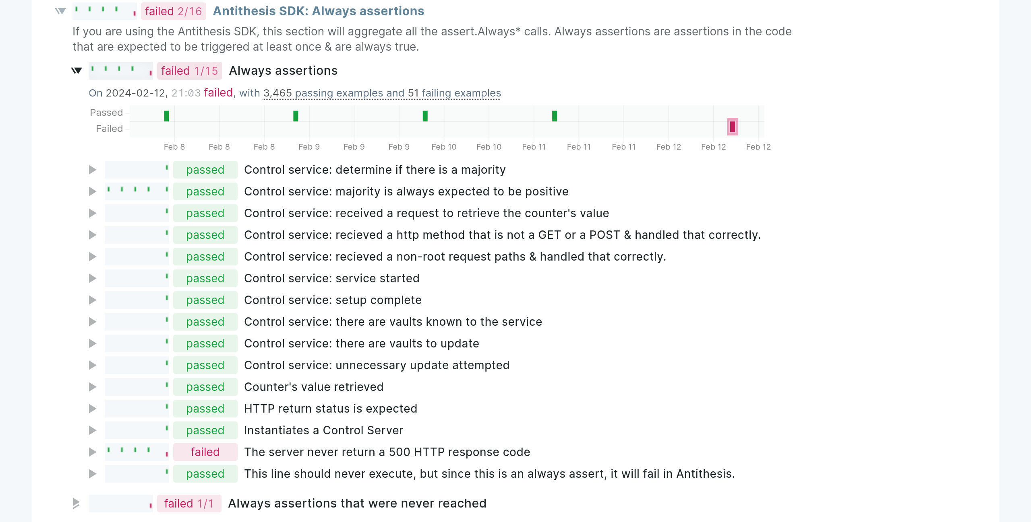1031x522 pixels.
Task: Expand 'determine if there is a majority' row
Action: coord(93,170)
